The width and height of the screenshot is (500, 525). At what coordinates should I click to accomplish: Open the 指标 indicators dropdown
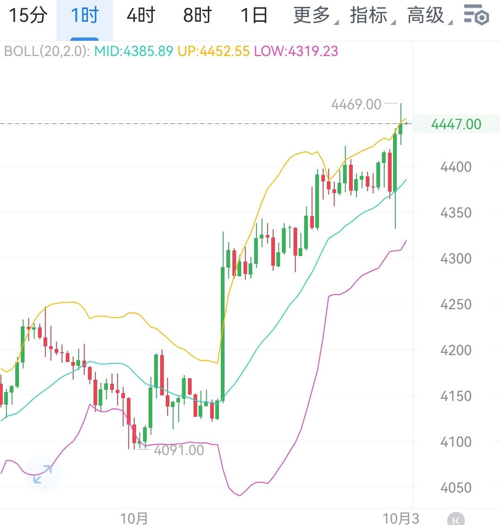tap(370, 15)
